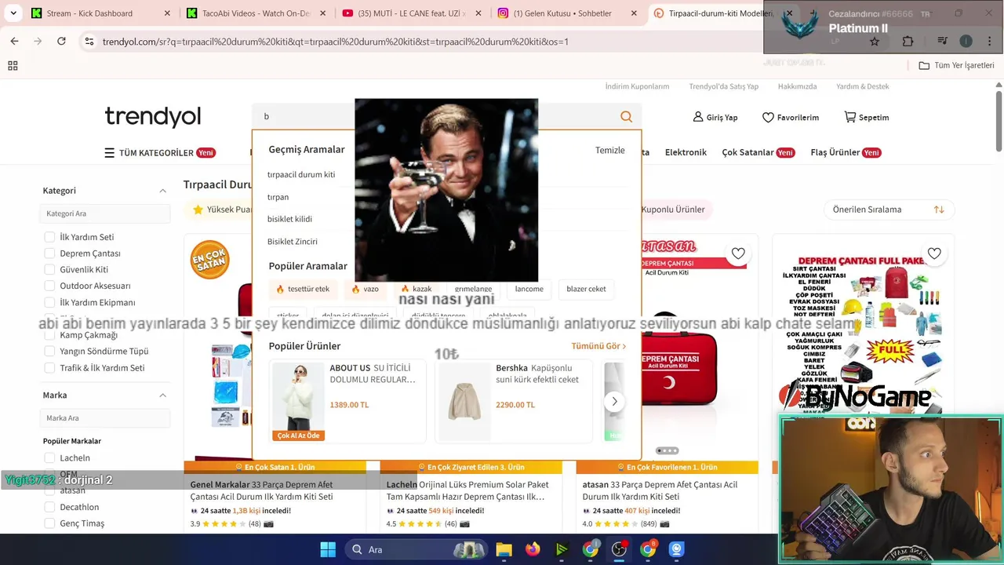1004x565 pixels.
Task: Go back in browser history
Action: 14,41
